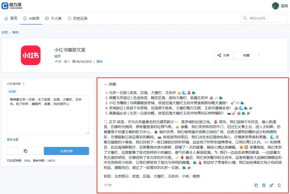Click the user avatar at top right
The image size is (290, 194).
[x=275, y=6]
